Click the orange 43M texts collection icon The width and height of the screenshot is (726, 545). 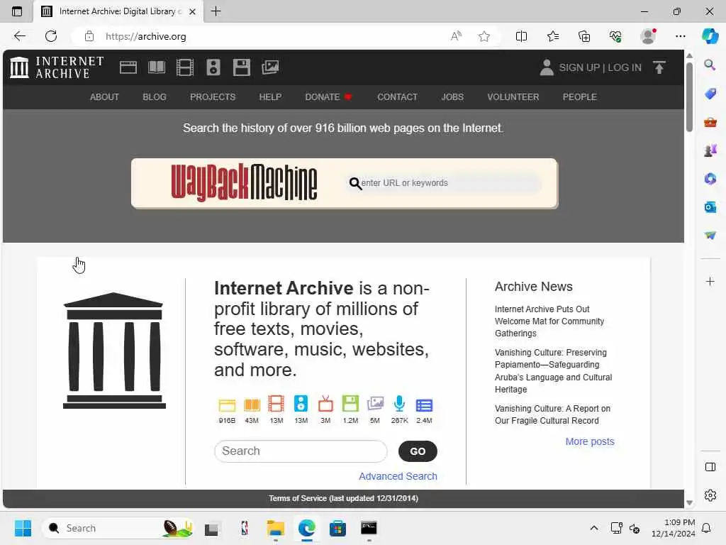point(252,405)
